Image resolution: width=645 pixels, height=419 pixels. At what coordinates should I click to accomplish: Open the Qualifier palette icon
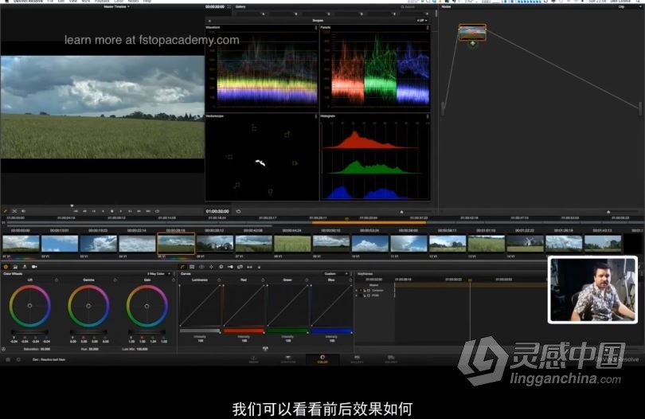coord(192,267)
